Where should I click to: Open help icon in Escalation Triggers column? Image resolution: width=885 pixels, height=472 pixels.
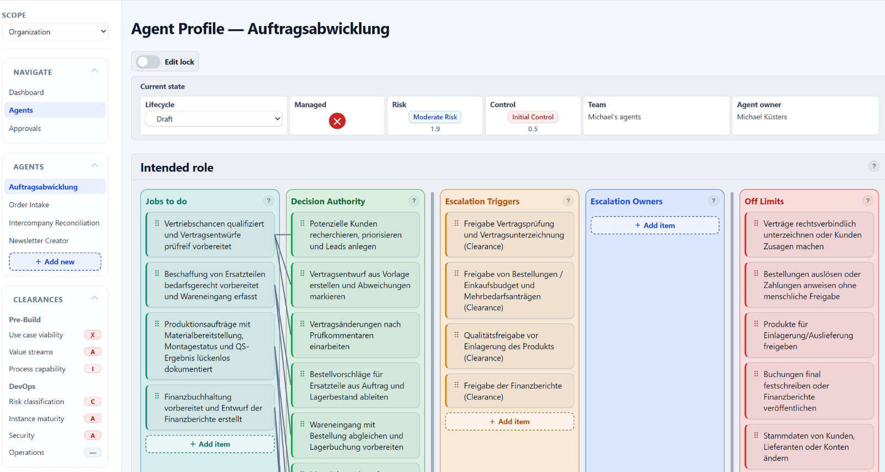pos(568,201)
